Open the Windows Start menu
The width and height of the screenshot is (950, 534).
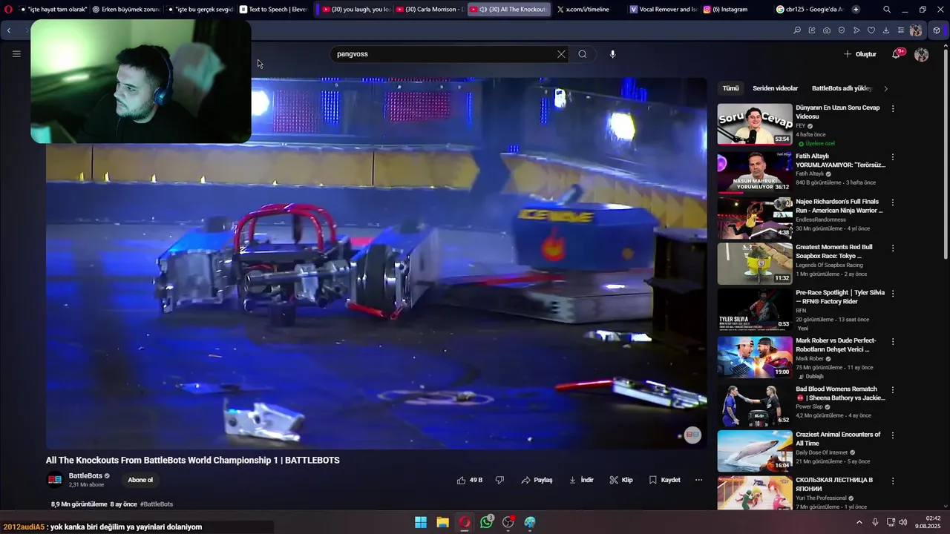click(x=421, y=522)
